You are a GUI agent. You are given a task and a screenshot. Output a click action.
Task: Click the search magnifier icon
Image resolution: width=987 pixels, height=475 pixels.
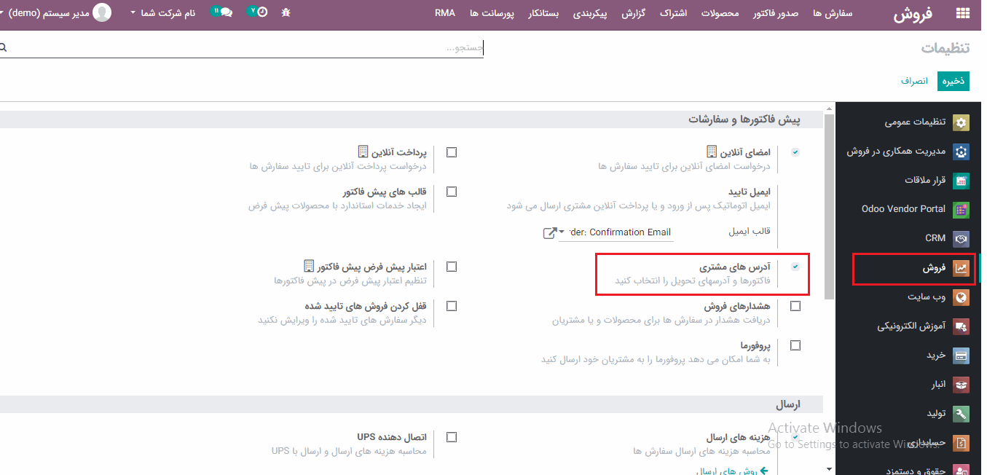pos(3,47)
